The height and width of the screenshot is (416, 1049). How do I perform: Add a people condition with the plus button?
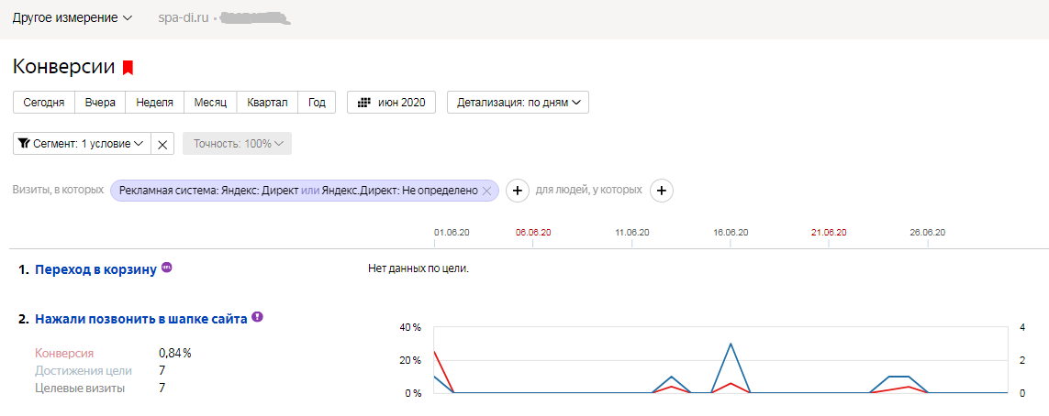pyautogui.click(x=662, y=191)
